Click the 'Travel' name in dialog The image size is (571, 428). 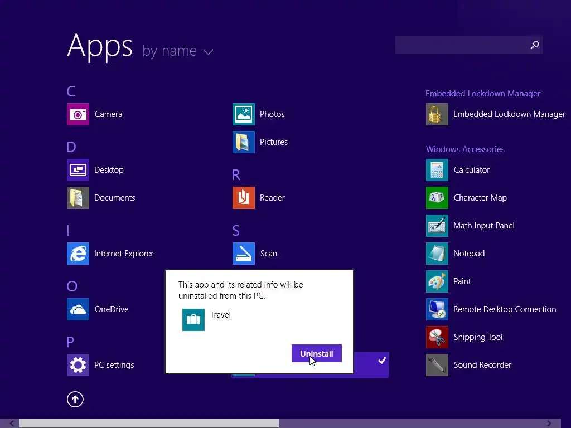pyautogui.click(x=220, y=315)
